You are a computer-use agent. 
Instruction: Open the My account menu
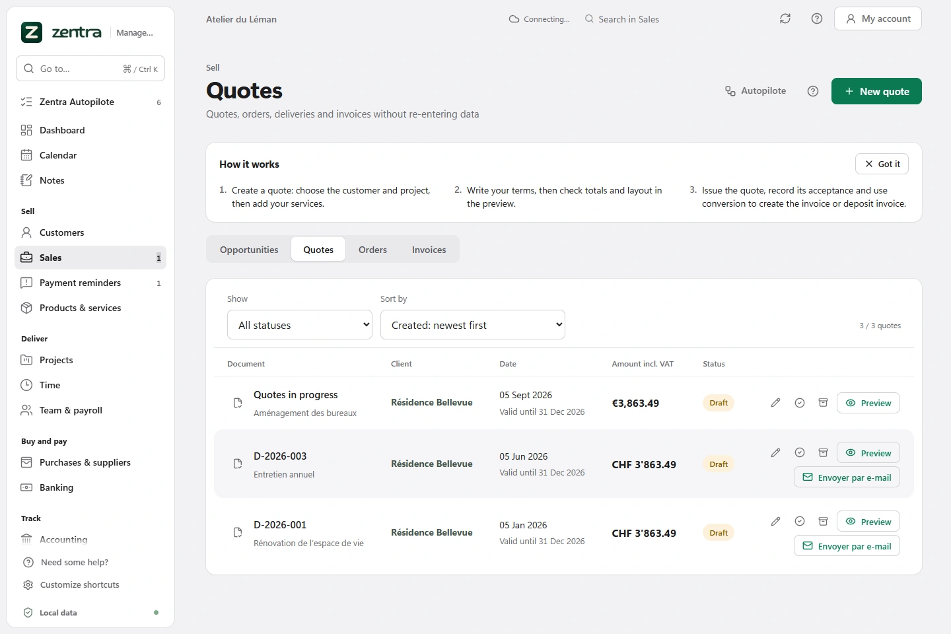point(878,18)
